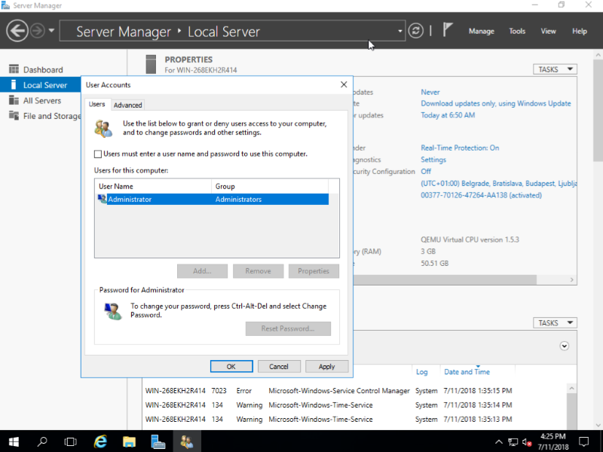Click the product ID 00377-70126-47264-AA138 link
The height and width of the screenshot is (452, 603).
point(481,195)
